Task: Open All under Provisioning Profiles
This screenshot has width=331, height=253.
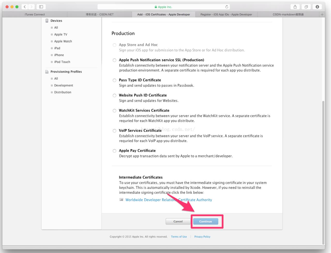Action: [x=56, y=79]
